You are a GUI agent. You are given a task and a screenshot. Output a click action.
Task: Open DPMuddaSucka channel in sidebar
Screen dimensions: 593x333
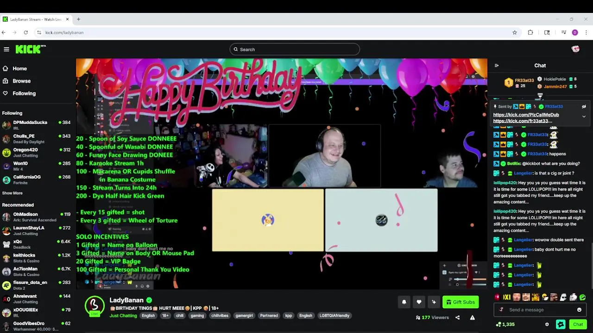point(37,125)
